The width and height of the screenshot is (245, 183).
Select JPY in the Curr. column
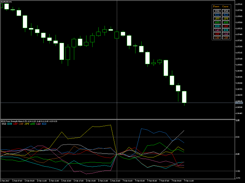pos(226,18)
